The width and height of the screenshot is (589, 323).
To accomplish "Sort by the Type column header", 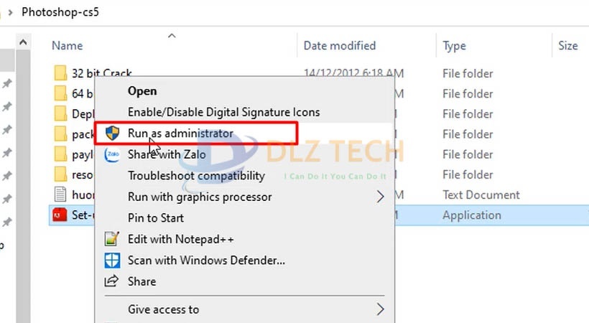I will click(454, 45).
